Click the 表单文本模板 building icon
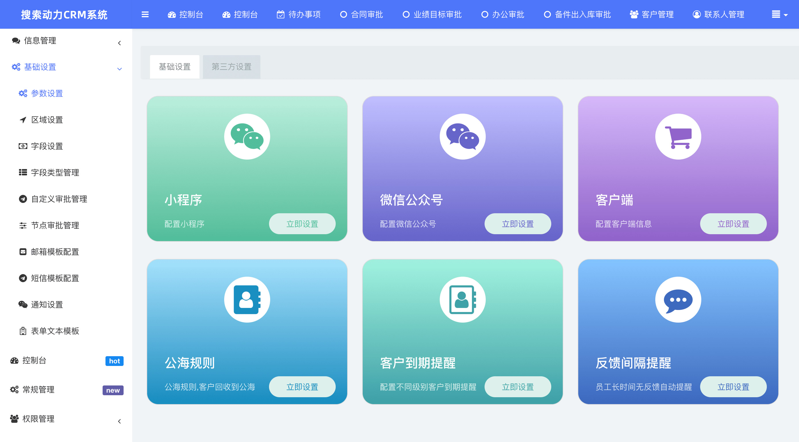This screenshot has width=799, height=442. click(23, 331)
